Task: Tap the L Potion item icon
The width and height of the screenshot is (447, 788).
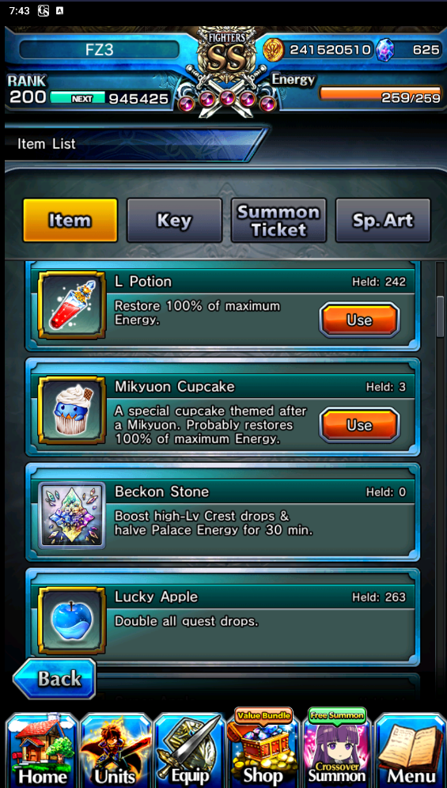Action: (x=72, y=305)
